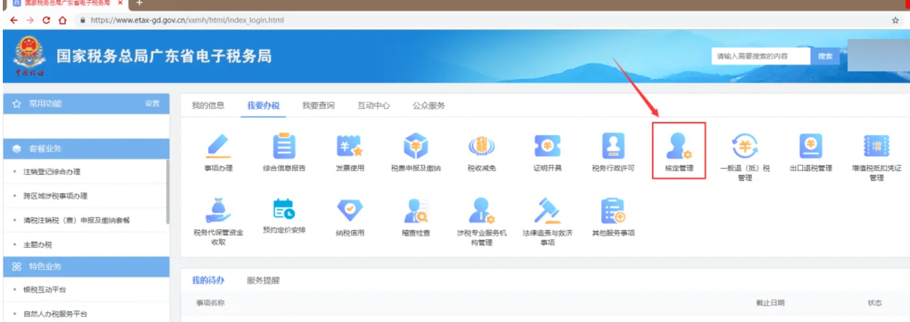Click the 特色业务 section header
The image size is (910, 322).
86,267
